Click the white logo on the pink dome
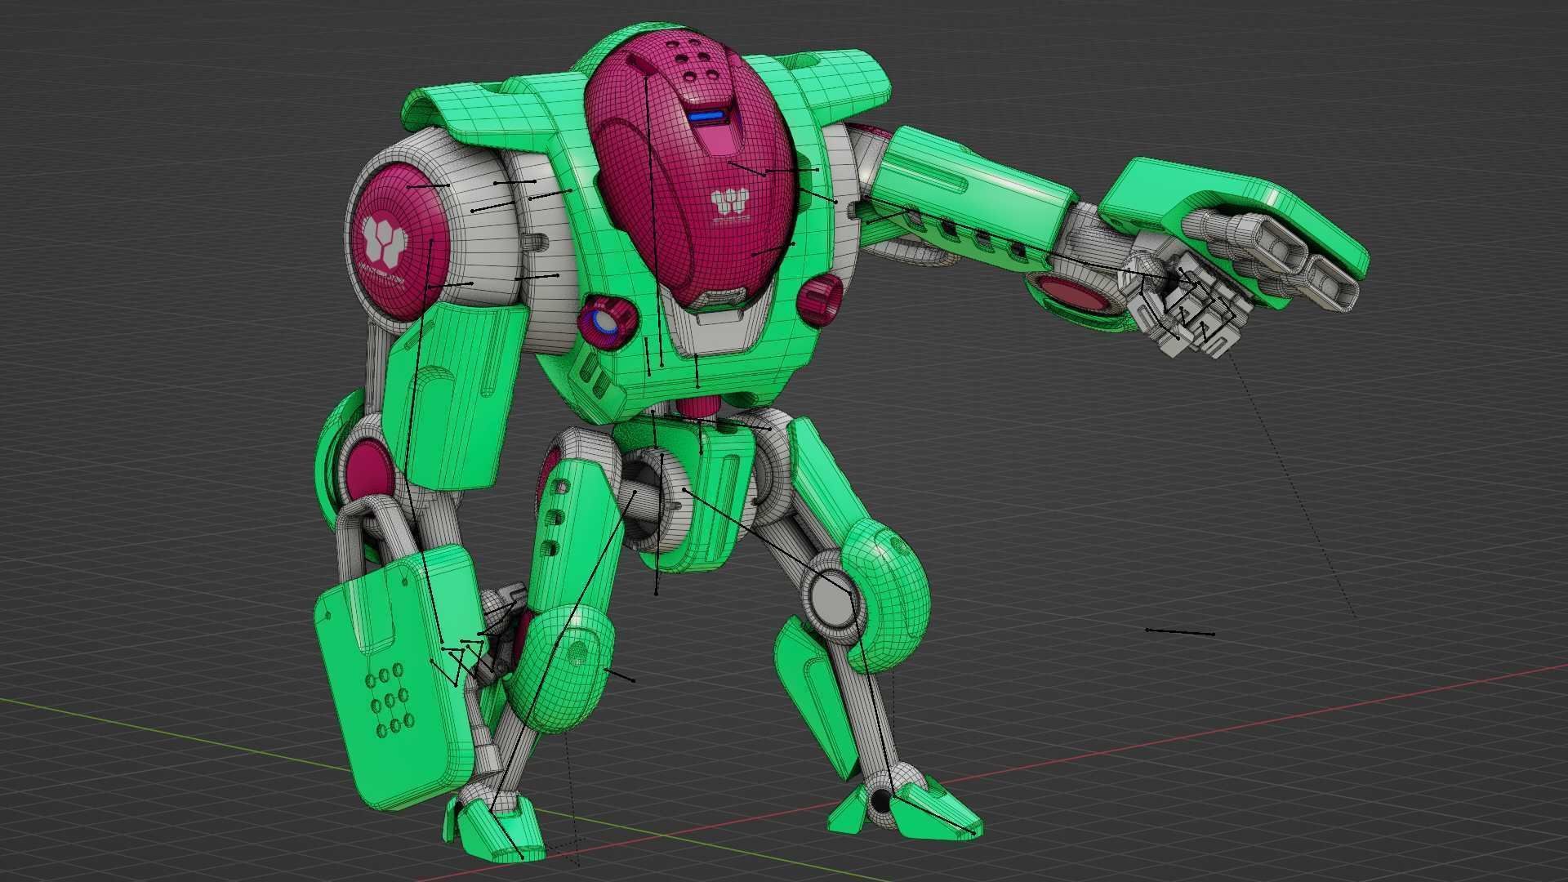 pos(730,202)
